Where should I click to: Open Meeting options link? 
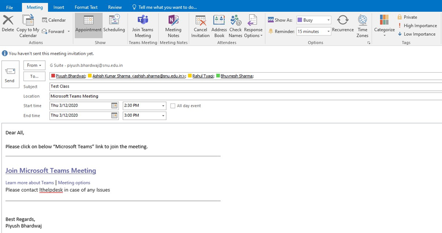click(74, 183)
